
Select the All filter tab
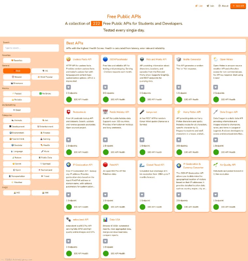(45, 71)
